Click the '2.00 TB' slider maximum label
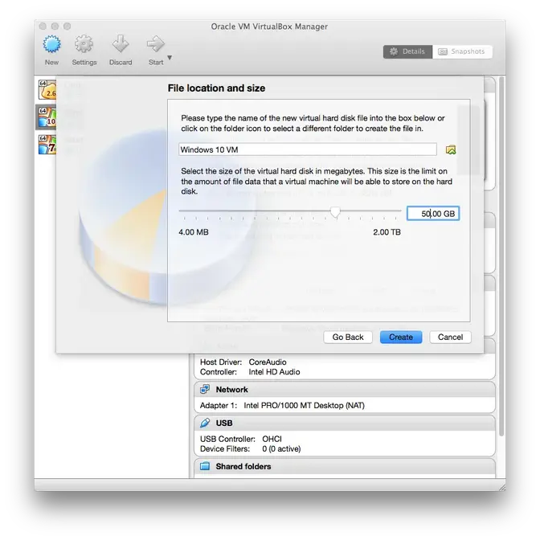The height and width of the screenshot is (540, 540). click(x=387, y=232)
